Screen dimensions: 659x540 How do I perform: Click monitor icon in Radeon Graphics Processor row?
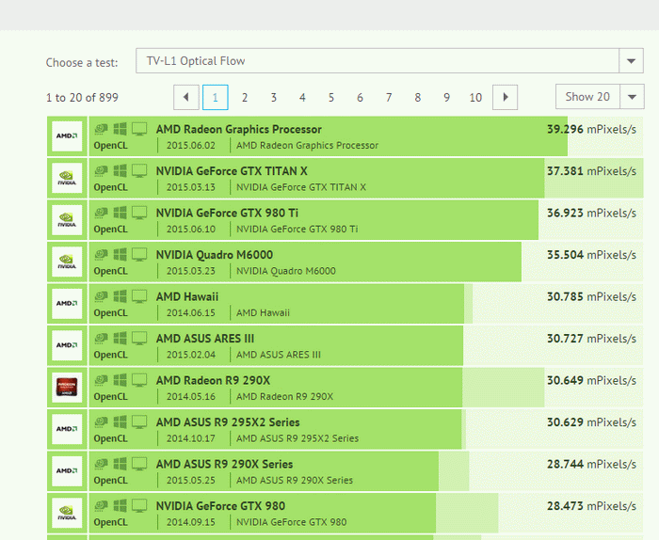point(139,129)
